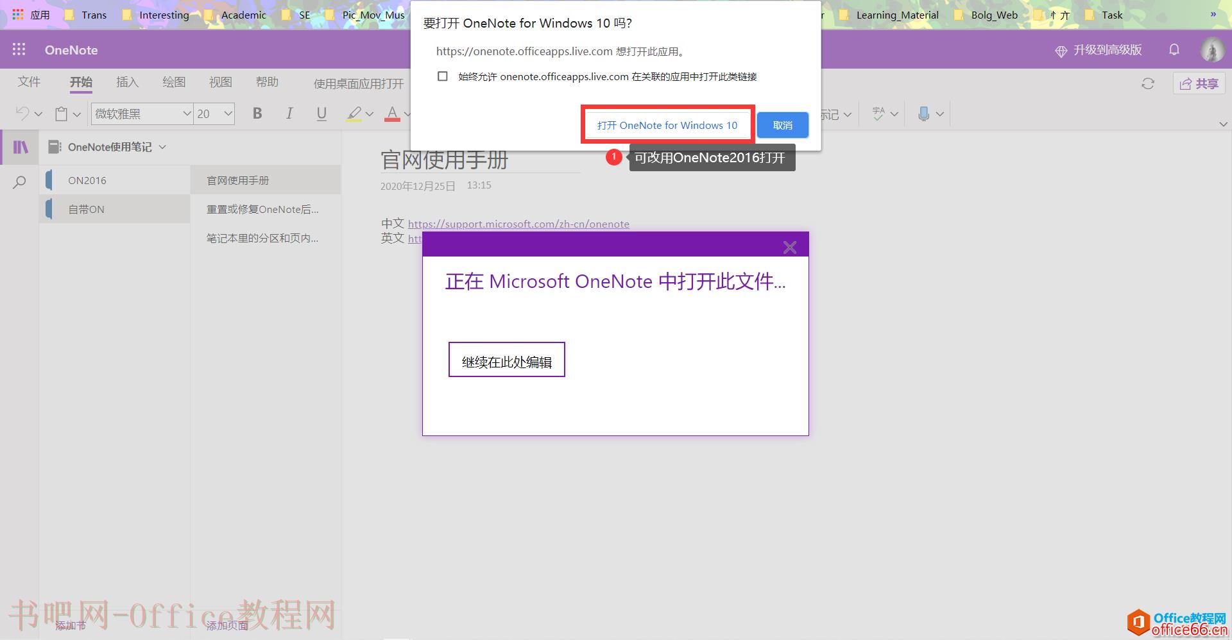
Task: Click the page title 官网使用手册
Action: click(x=444, y=159)
